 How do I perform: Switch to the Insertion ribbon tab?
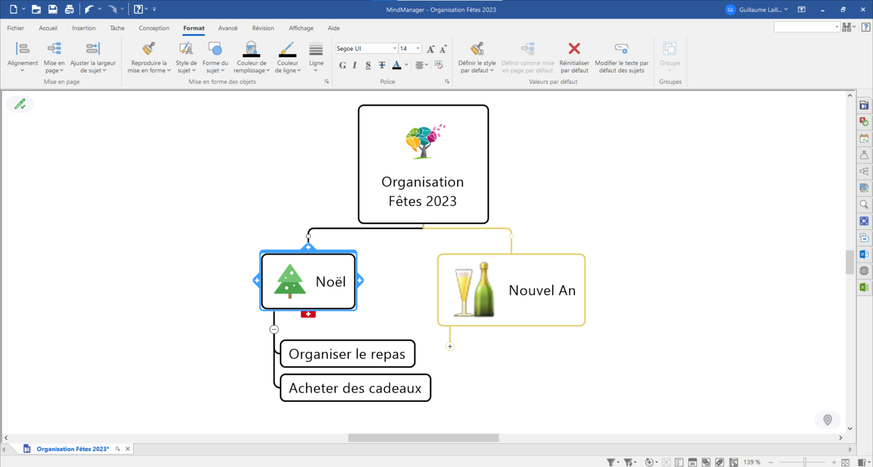83,28
